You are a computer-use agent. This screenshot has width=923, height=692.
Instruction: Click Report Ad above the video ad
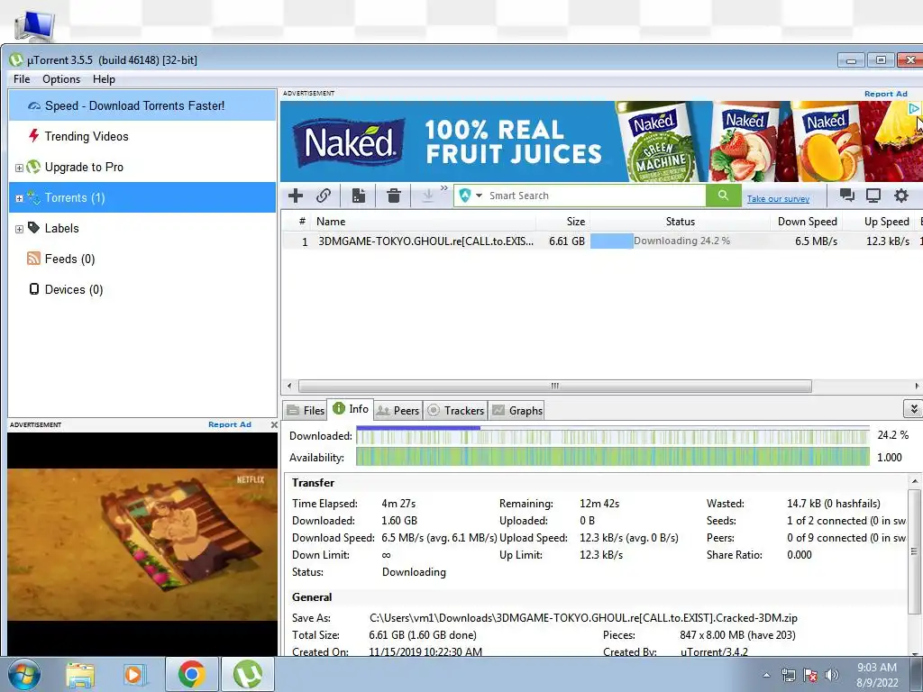230,424
